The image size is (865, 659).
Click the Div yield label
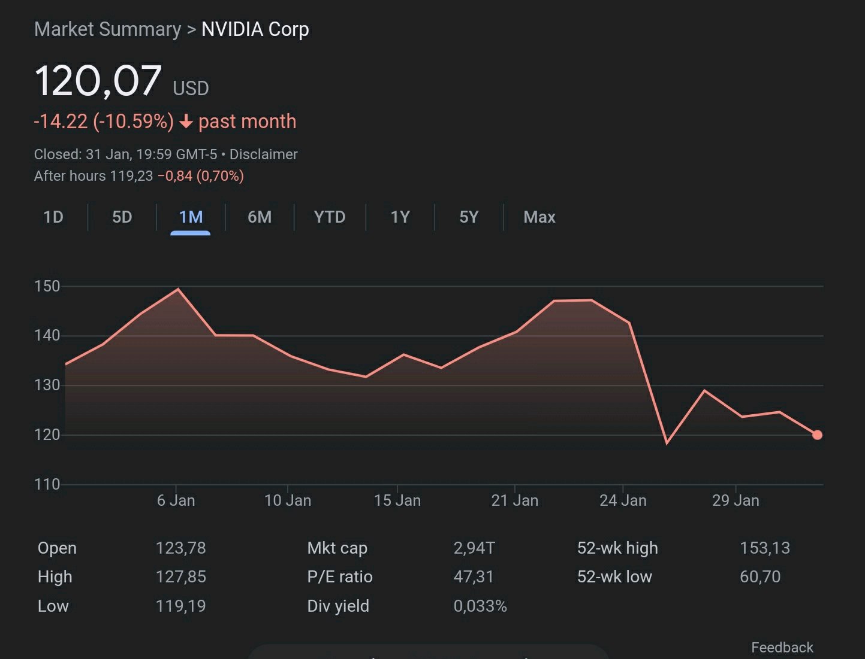click(338, 606)
